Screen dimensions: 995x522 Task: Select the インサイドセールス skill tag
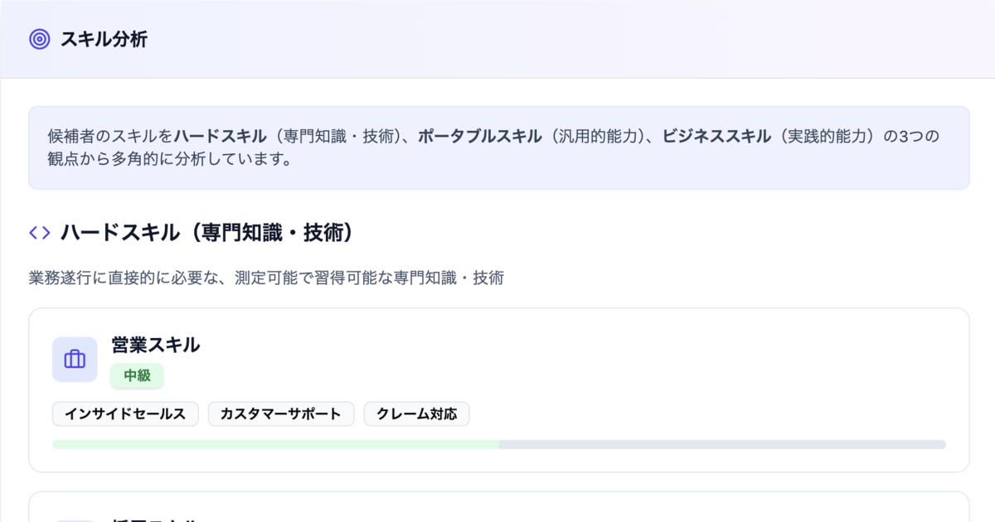[x=124, y=413]
